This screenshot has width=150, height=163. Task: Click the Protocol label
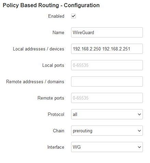coord(56,114)
